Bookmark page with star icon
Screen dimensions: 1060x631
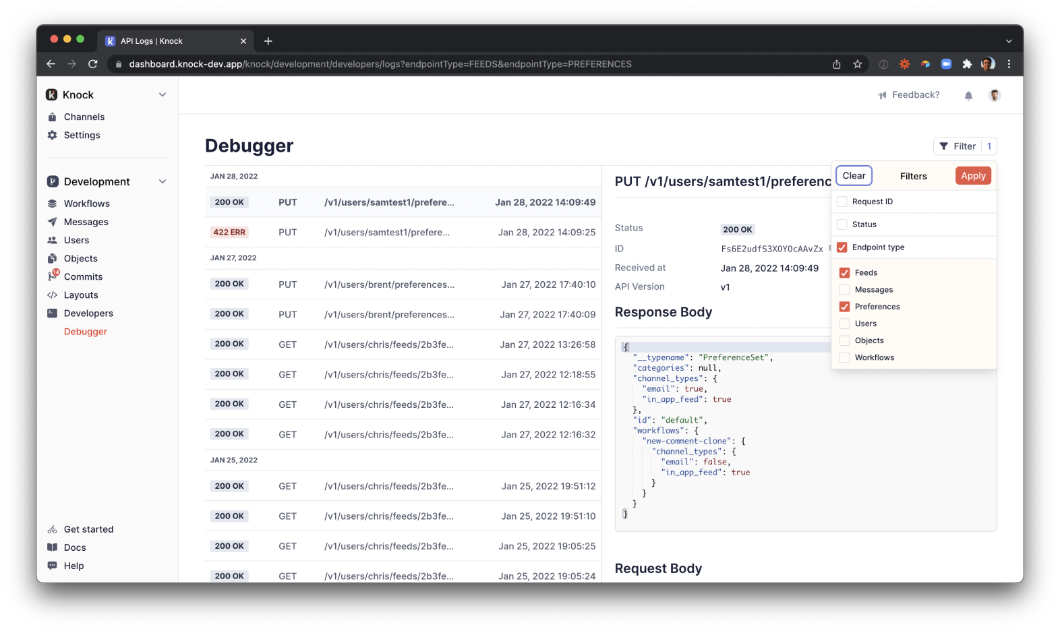[x=858, y=64]
